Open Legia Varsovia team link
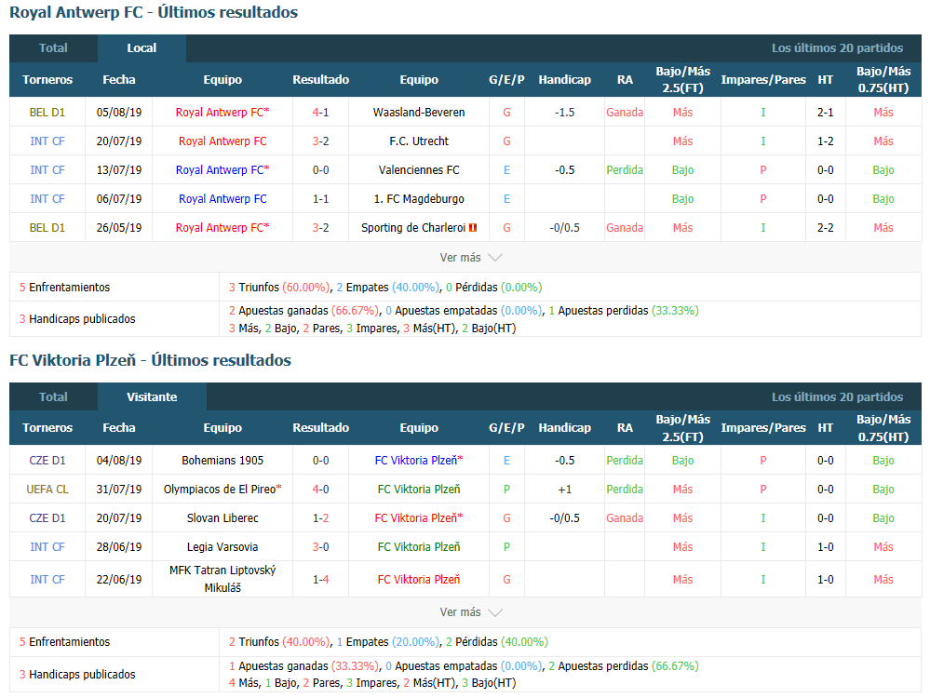 [x=222, y=547]
